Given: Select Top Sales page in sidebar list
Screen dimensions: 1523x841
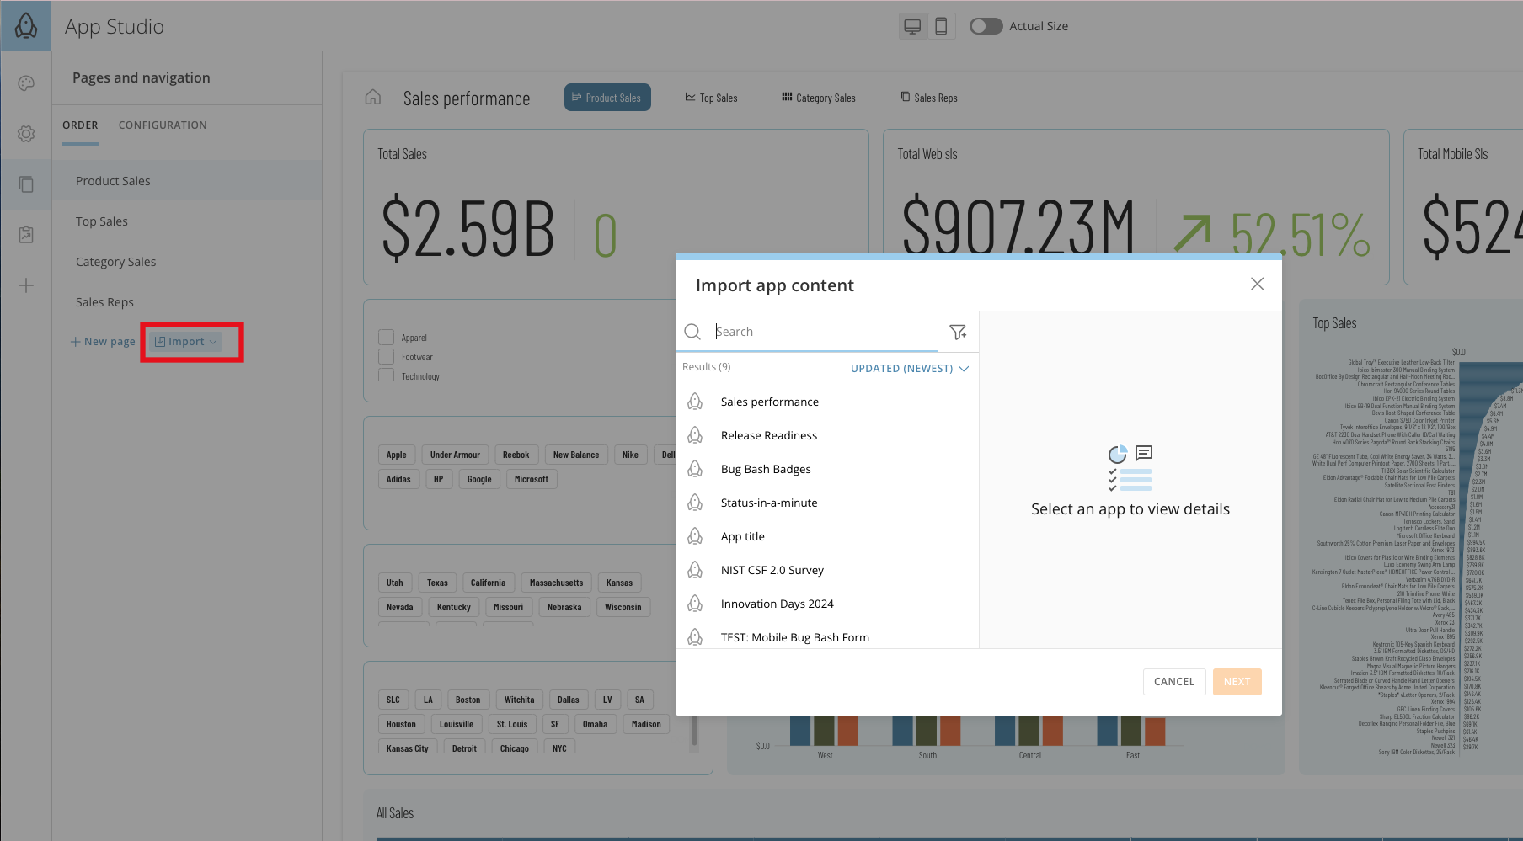Looking at the screenshot, I should tap(187, 221).
